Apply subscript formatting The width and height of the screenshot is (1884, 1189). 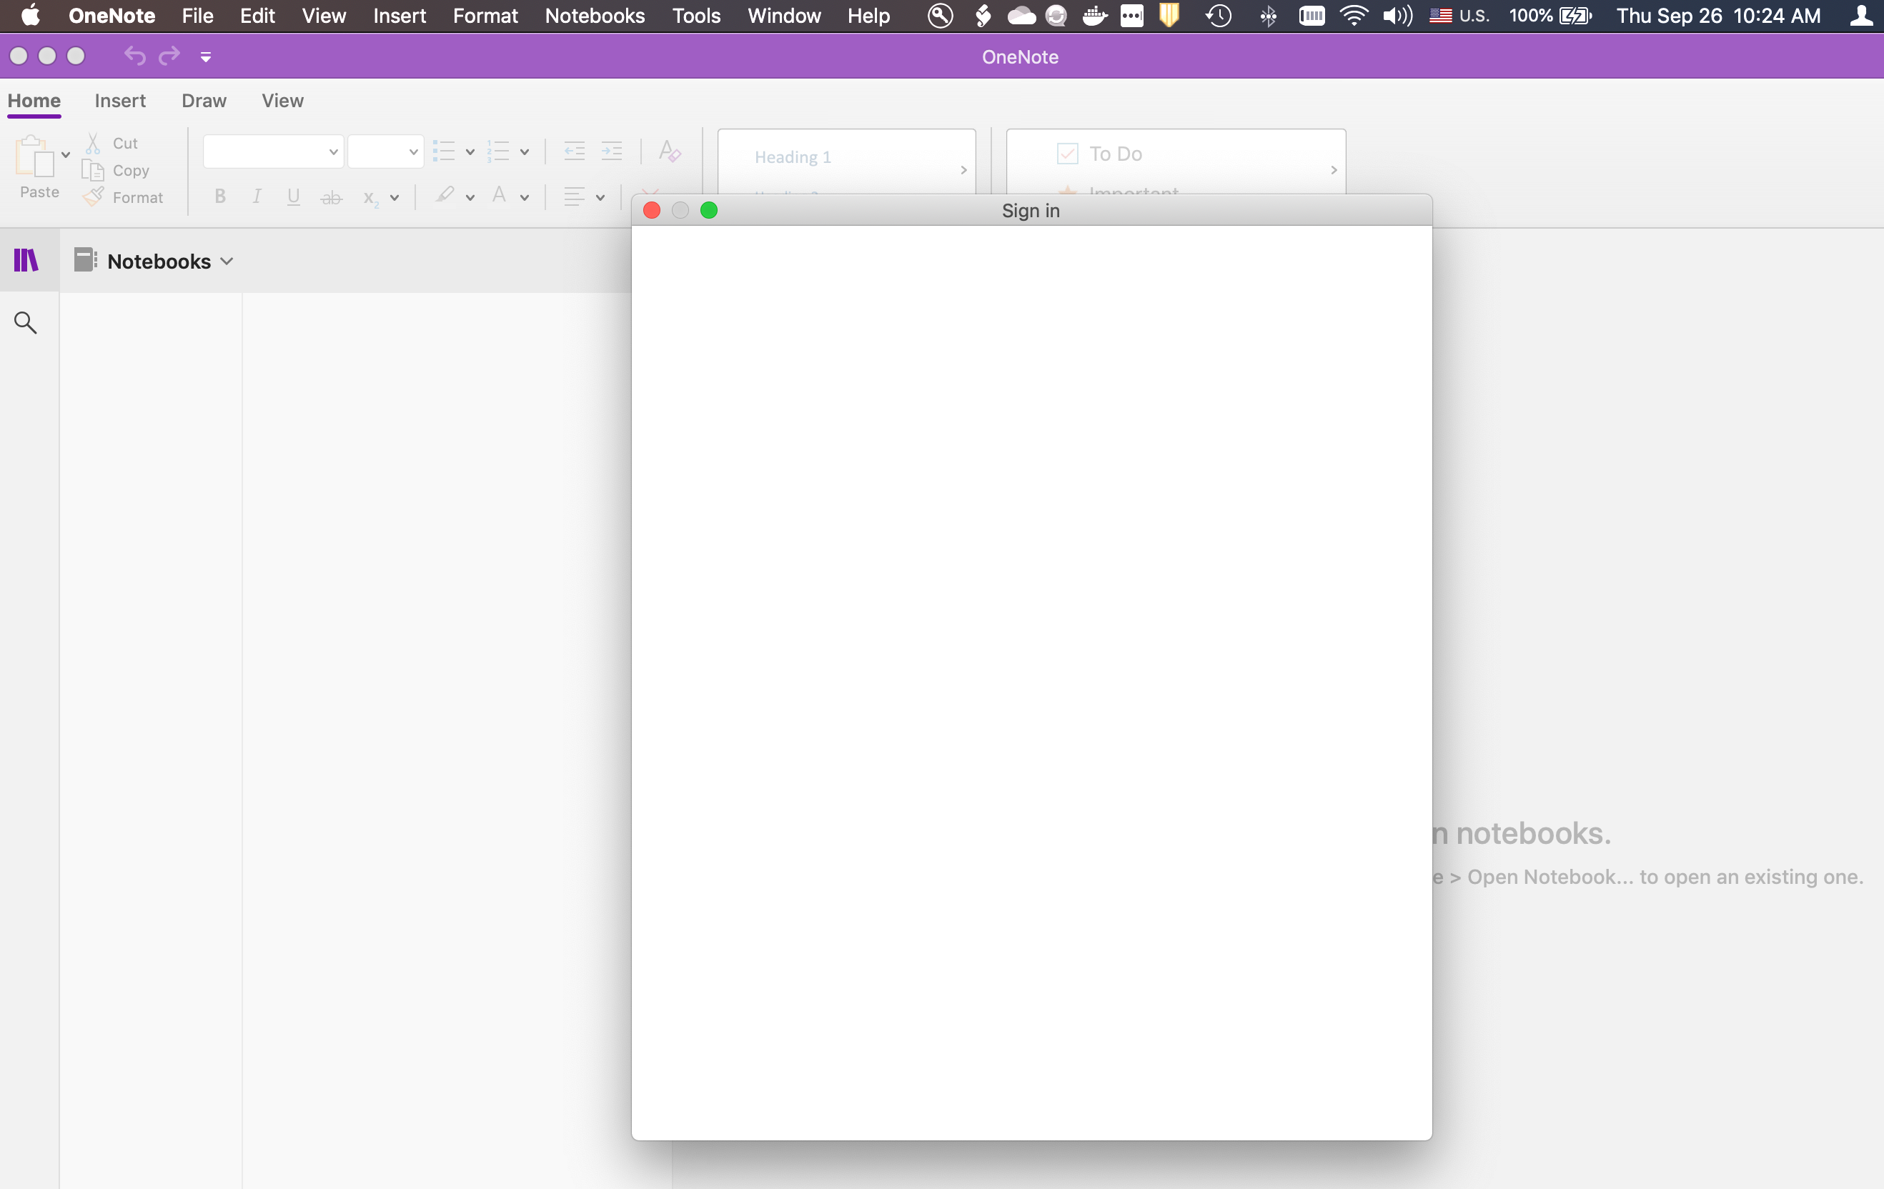[x=371, y=198]
